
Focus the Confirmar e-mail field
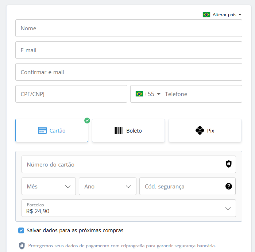[x=128, y=72]
